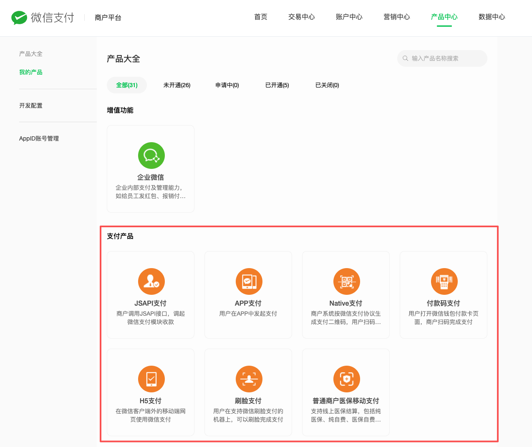This screenshot has width=532, height=447.
Task: Click the 产品大全 page title
Action: coord(124,59)
